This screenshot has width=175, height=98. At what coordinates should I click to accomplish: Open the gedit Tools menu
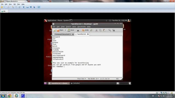coord(74,27)
